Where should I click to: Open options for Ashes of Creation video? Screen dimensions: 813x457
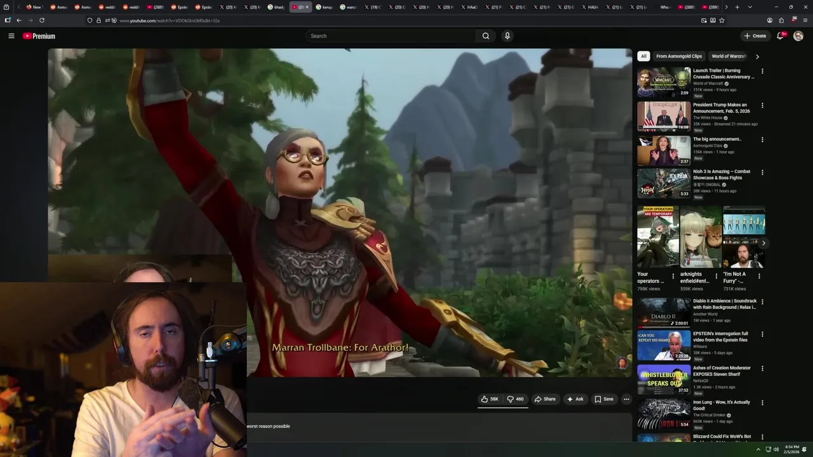[x=762, y=368]
